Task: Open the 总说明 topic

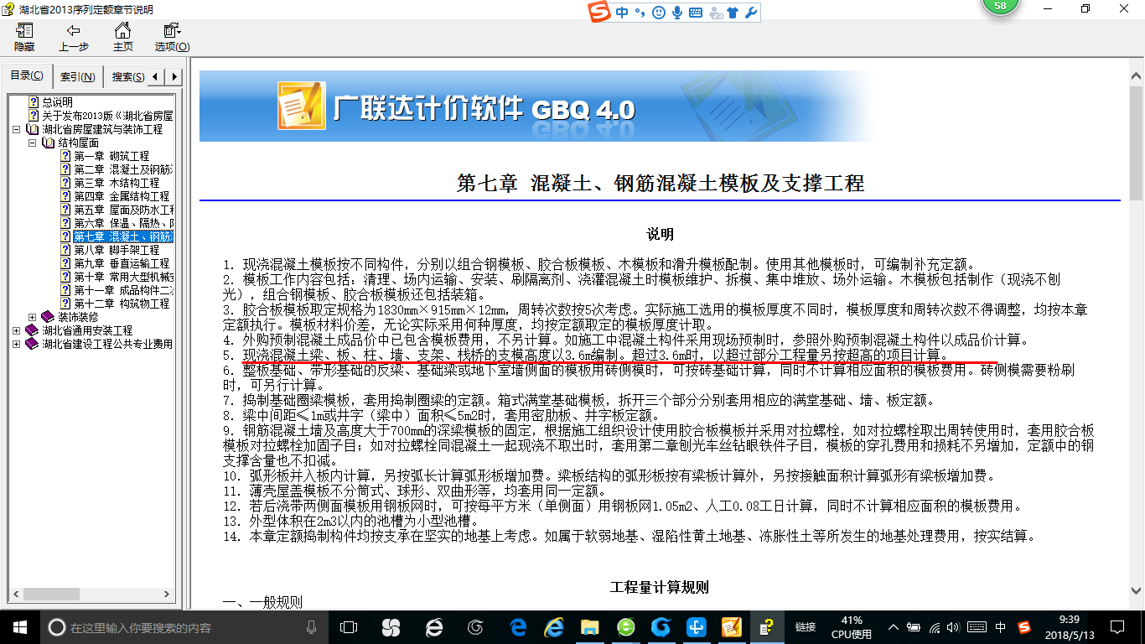Action: [x=58, y=102]
